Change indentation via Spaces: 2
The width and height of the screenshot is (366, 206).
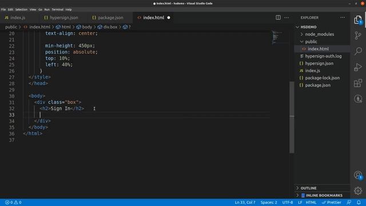(269, 202)
